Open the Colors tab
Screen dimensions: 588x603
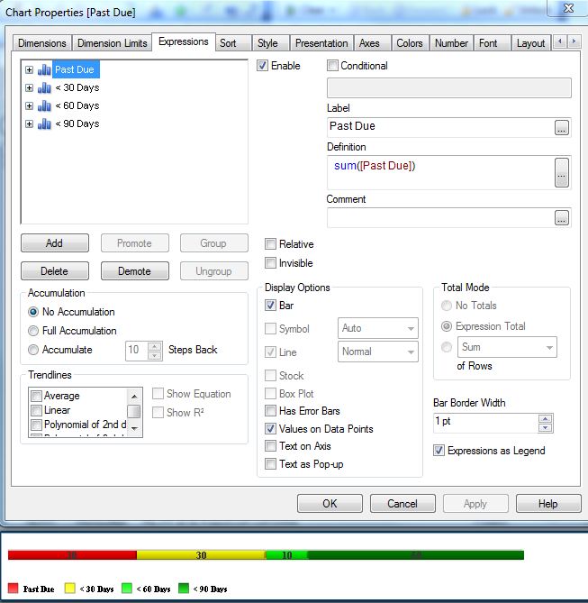point(410,43)
